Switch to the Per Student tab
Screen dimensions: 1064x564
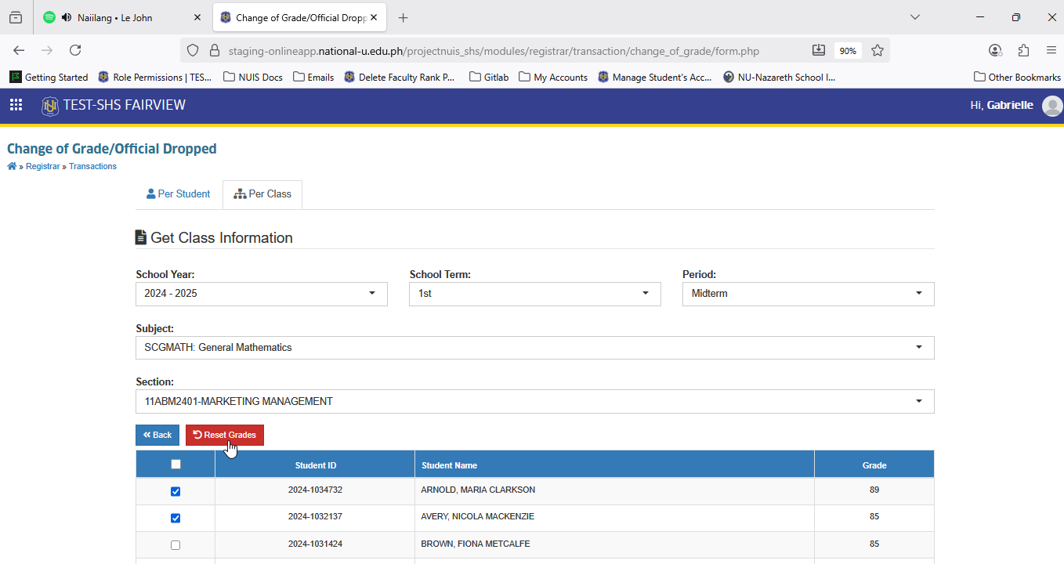click(x=179, y=194)
